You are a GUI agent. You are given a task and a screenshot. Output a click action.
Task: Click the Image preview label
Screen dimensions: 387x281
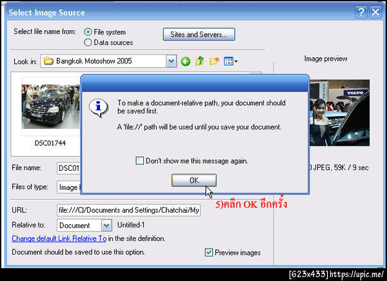coord(326,59)
